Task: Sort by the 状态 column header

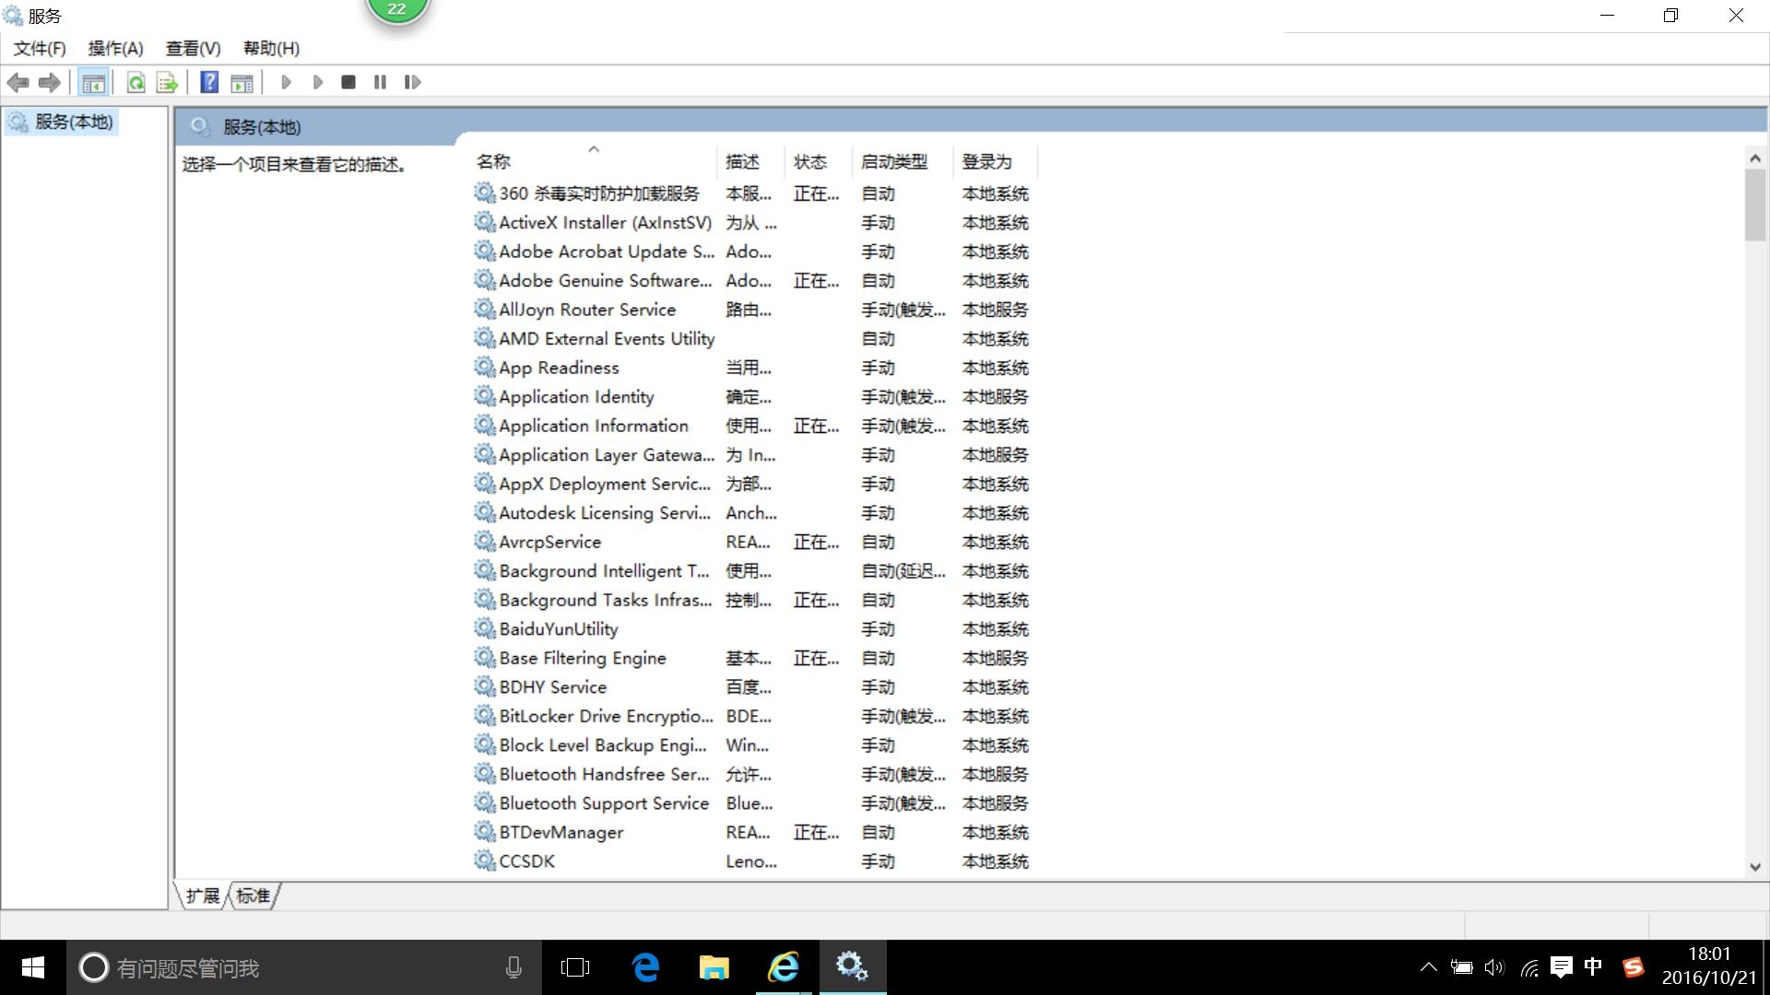Action: pyautogui.click(x=819, y=161)
